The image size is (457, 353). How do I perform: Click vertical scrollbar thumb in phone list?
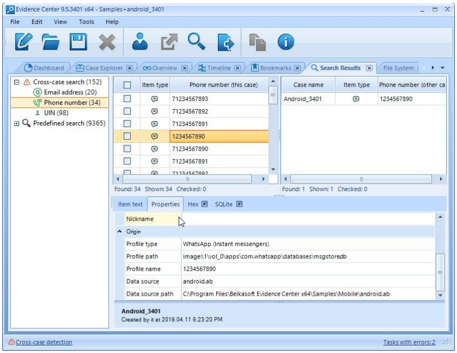(x=273, y=95)
